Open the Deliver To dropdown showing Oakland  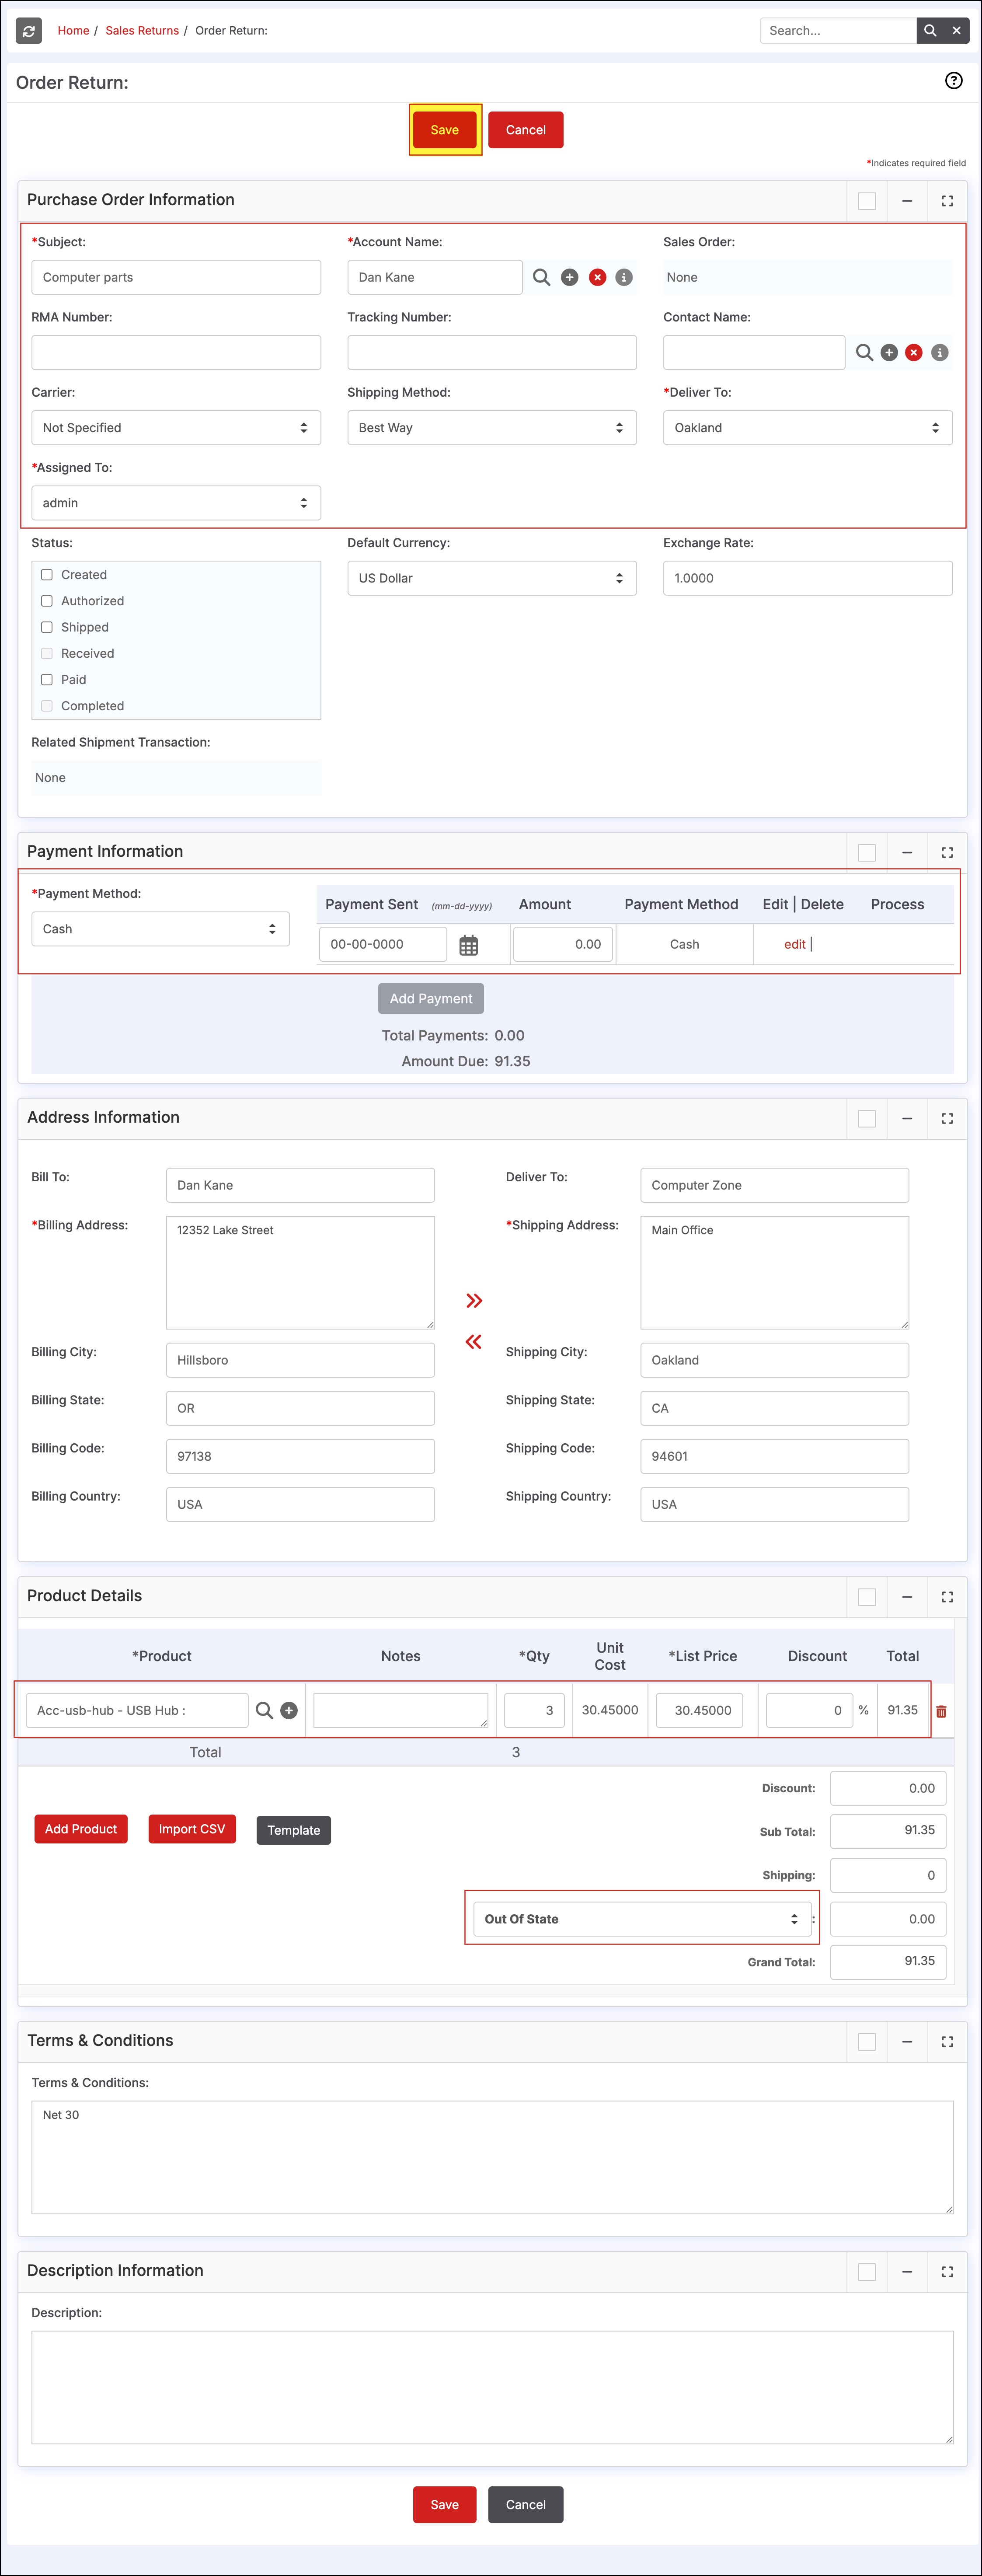click(x=808, y=428)
